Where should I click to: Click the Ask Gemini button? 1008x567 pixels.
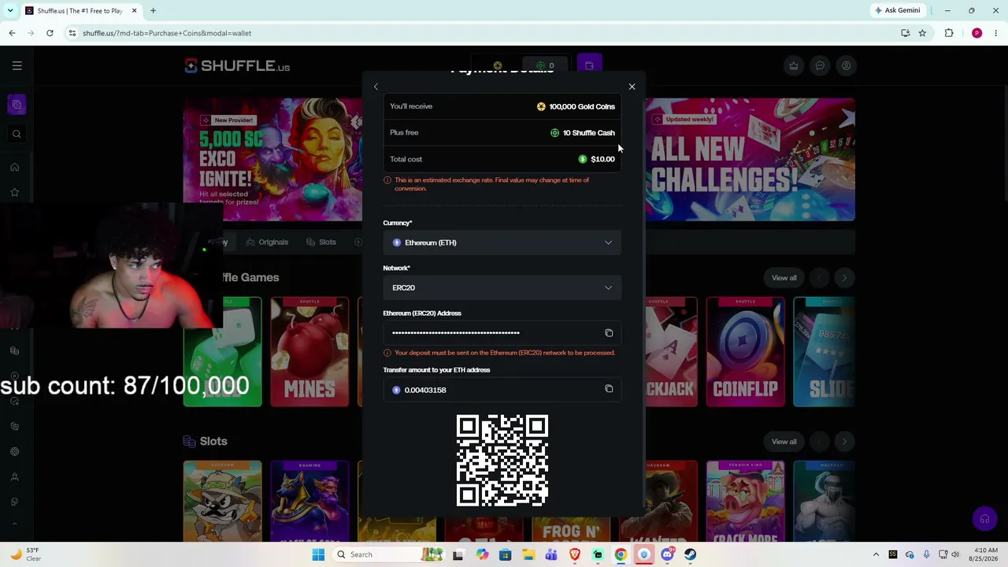[897, 10]
